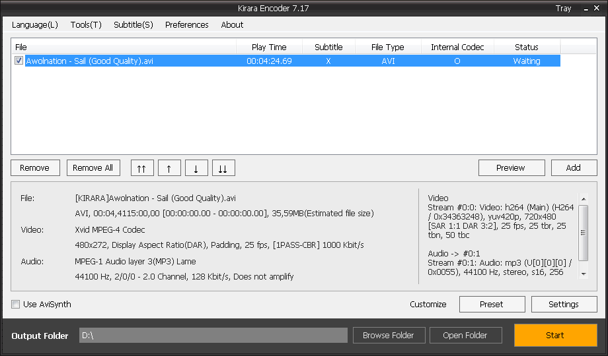Viewport: 608px width, 356px height.
Task: Move selected file to top of list
Action: click(x=142, y=168)
